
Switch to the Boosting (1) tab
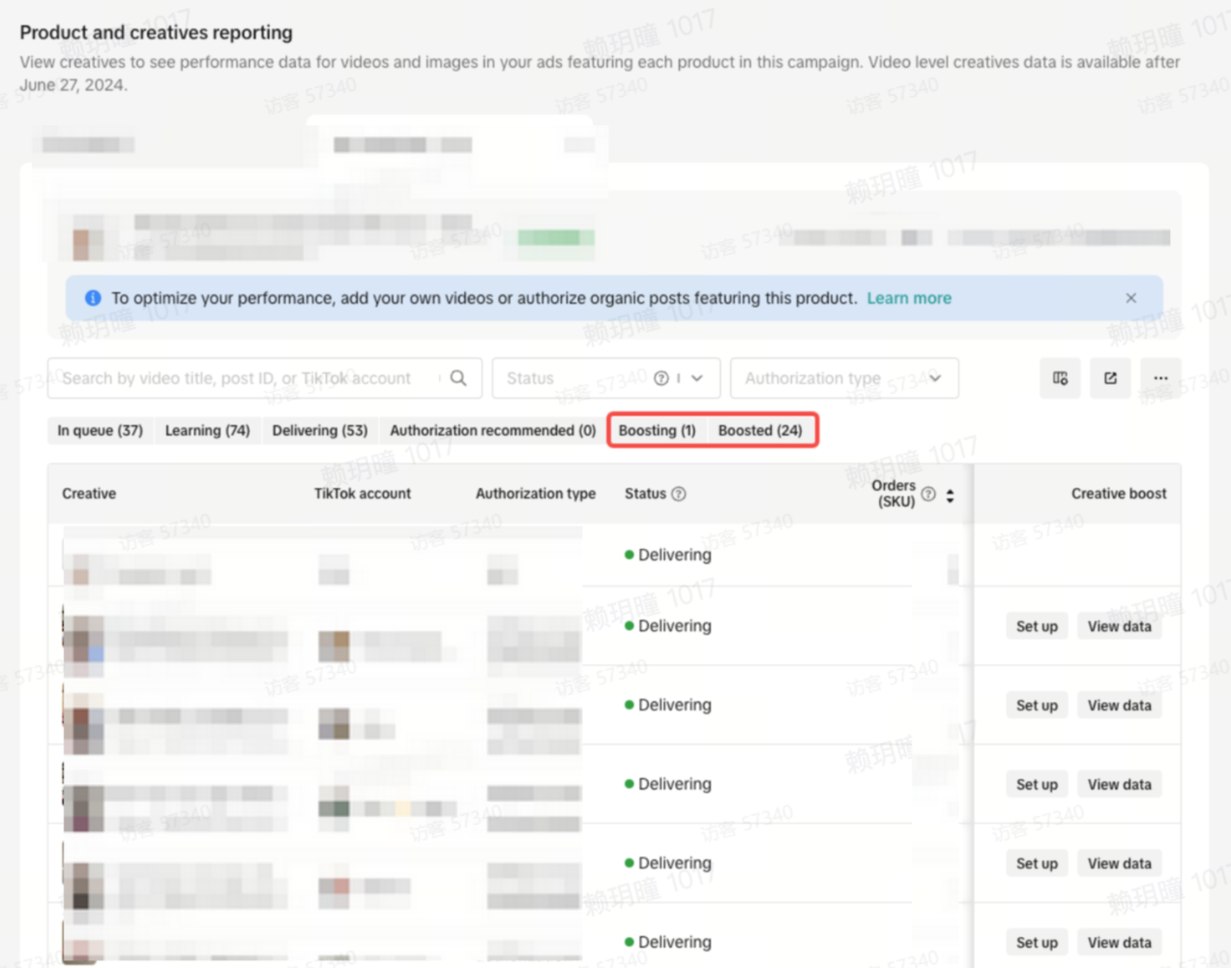[657, 430]
